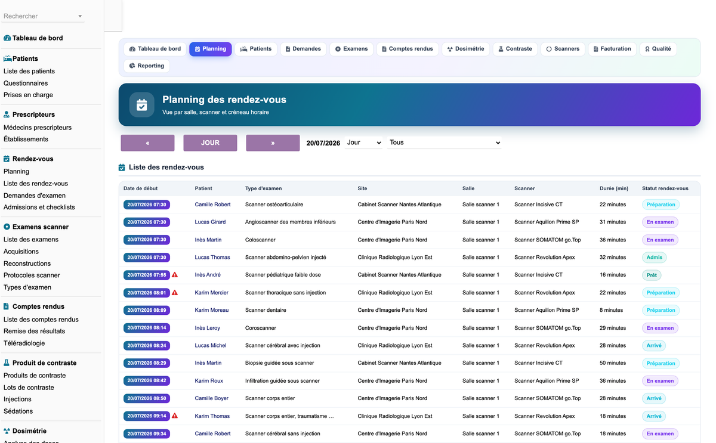The width and height of the screenshot is (716, 443).
Task: Click the Admis status badge for Lucas Thomas
Action: coord(654,258)
